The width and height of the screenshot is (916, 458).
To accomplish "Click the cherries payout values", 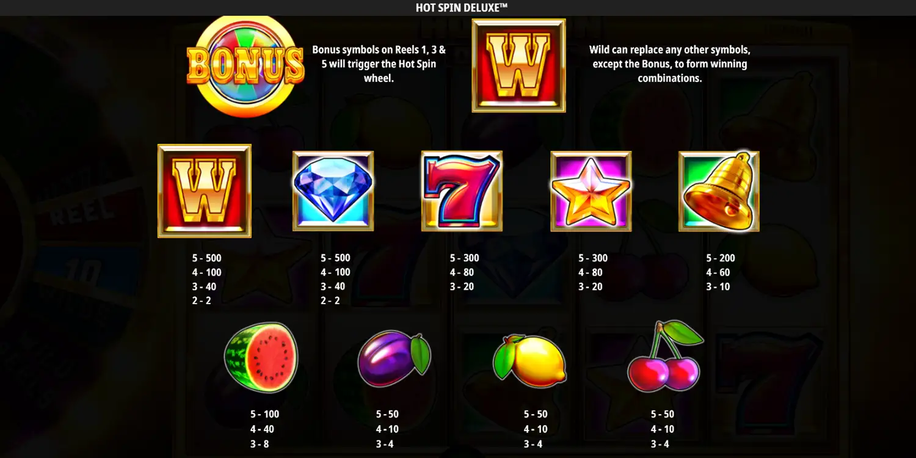I will click(x=662, y=429).
